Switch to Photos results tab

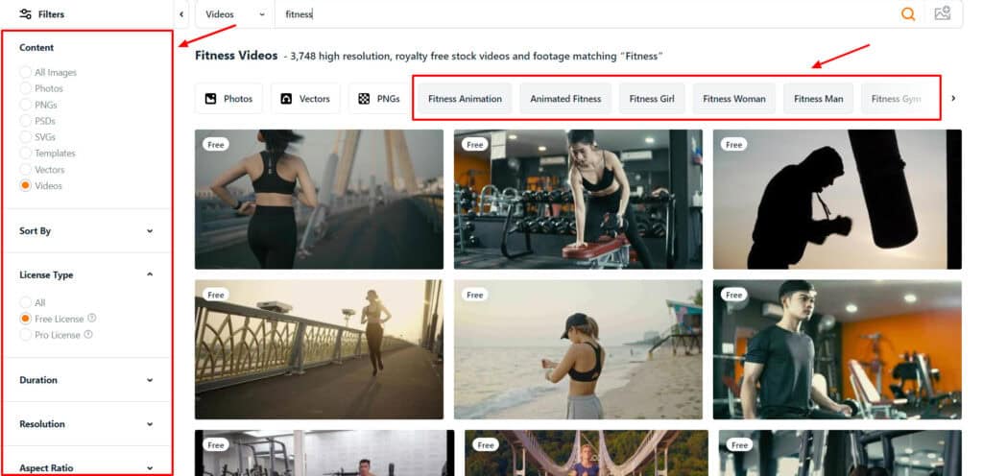[x=228, y=98]
